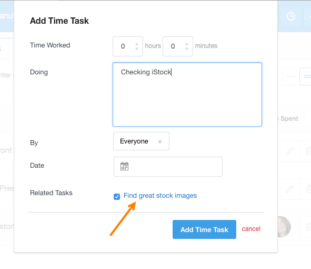Click the Add Time Task button
311x269 pixels.
tap(204, 229)
